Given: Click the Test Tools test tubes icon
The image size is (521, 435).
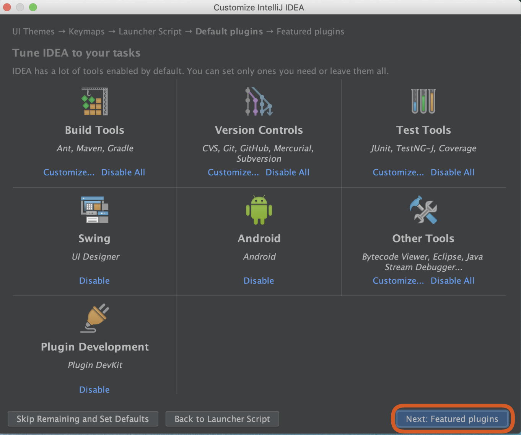Looking at the screenshot, I should 423,101.
